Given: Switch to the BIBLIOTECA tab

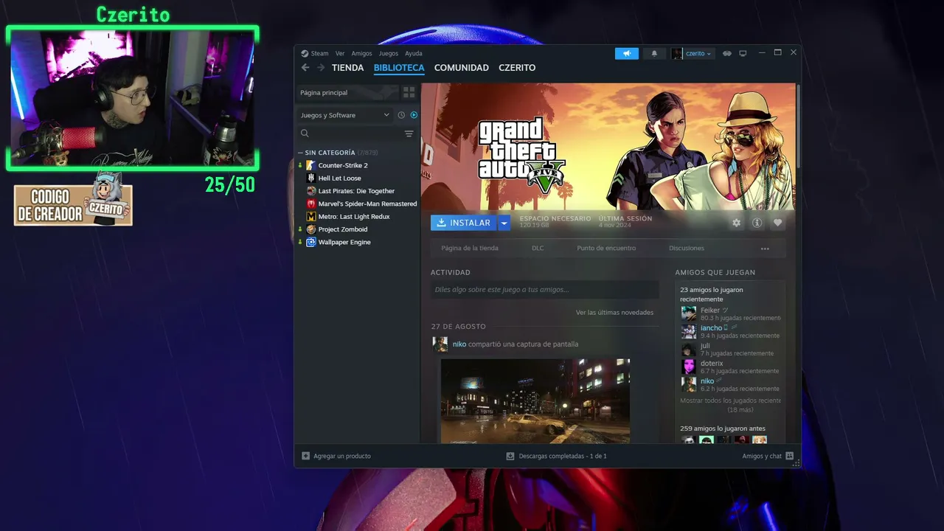Looking at the screenshot, I should pyautogui.click(x=399, y=68).
